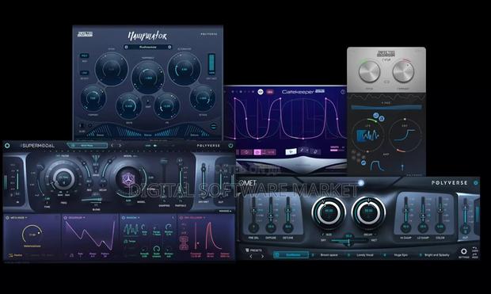Click the I Wish ENV curve circle

point(405,136)
